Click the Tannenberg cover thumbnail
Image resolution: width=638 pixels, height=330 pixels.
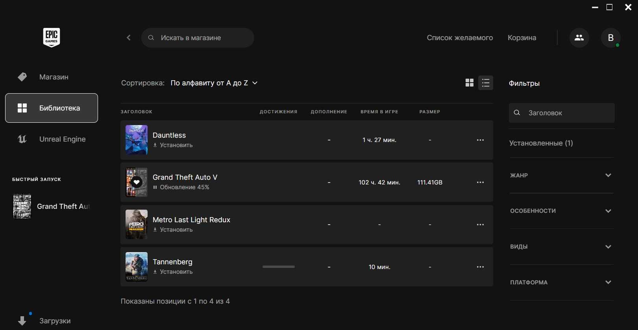coord(137,267)
